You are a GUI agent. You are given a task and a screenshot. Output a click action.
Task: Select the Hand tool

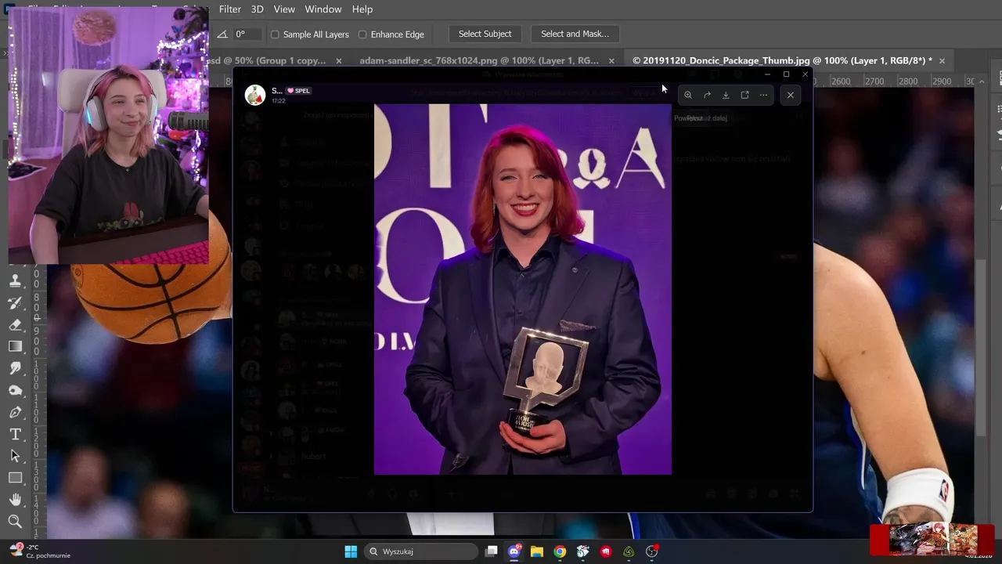(15, 500)
